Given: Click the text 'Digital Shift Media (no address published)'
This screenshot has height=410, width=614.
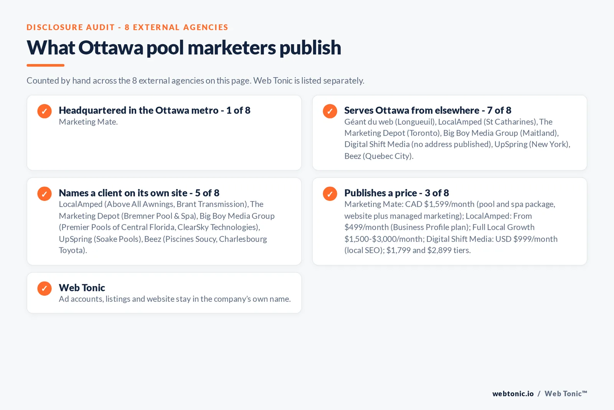Looking at the screenshot, I should click(418, 144).
